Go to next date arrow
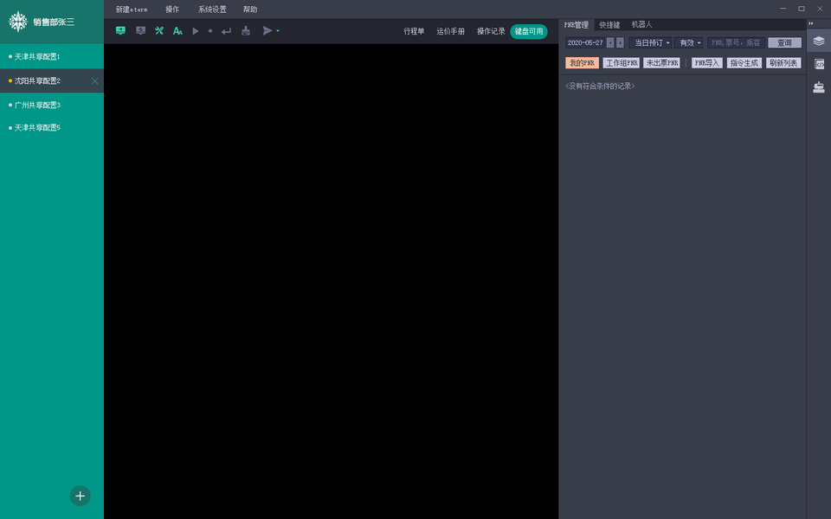831x519 pixels. click(620, 42)
